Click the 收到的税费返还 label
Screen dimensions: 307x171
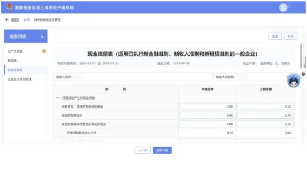[x=72, y=116]
